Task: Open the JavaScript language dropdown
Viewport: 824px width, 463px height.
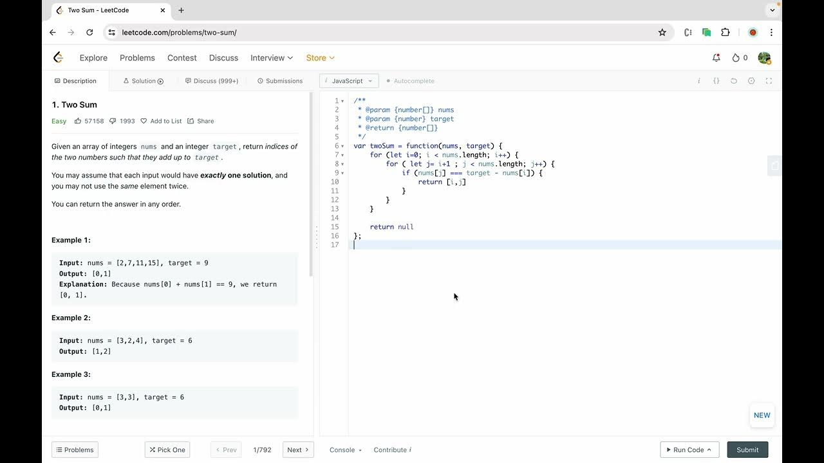Action: pyautogui.click(x=348, y=81)
